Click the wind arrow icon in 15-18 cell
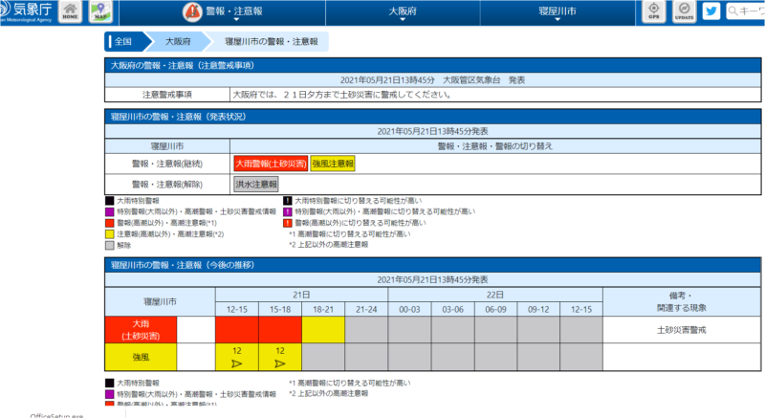The height and width of the screenshot is (418, 765). 279,363
